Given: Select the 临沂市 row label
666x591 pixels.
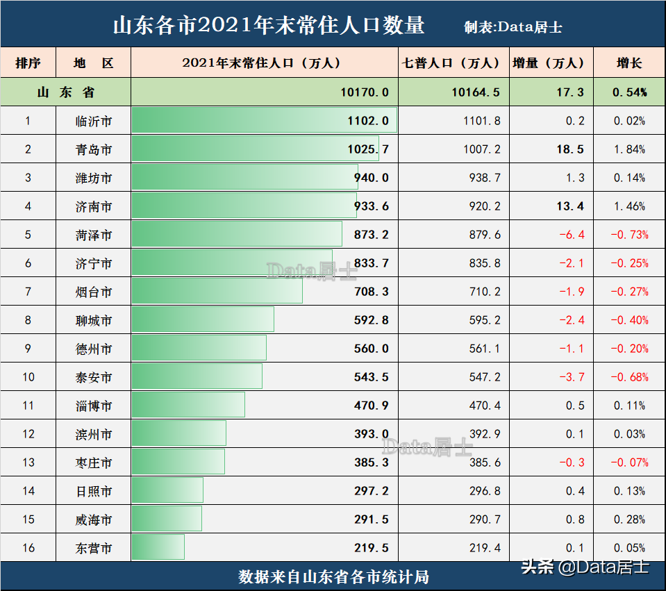Looking at the screenshot, I should click(92, 120).
